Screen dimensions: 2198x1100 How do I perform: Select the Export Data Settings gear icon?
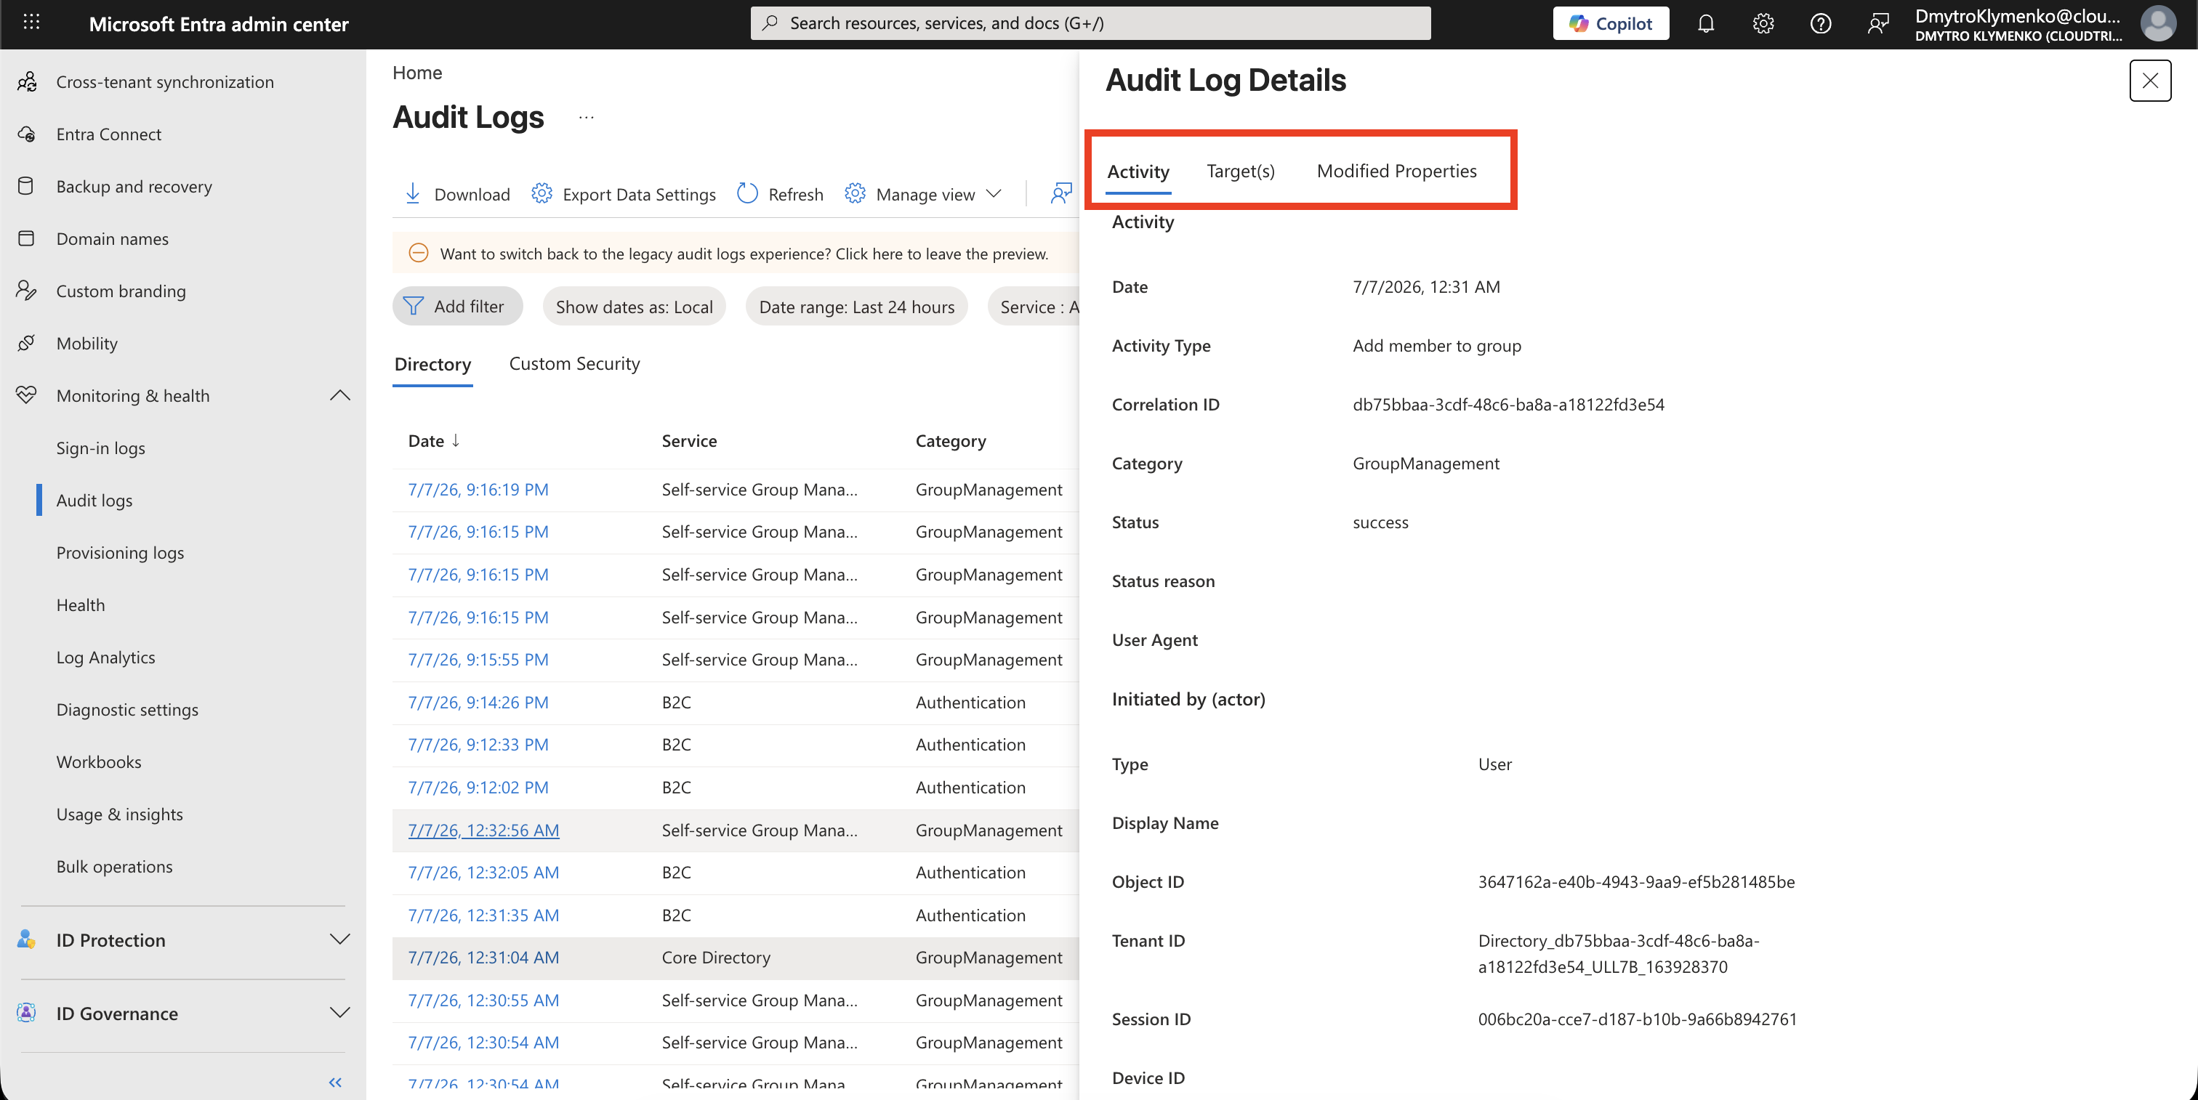click(x=542, y=193)
